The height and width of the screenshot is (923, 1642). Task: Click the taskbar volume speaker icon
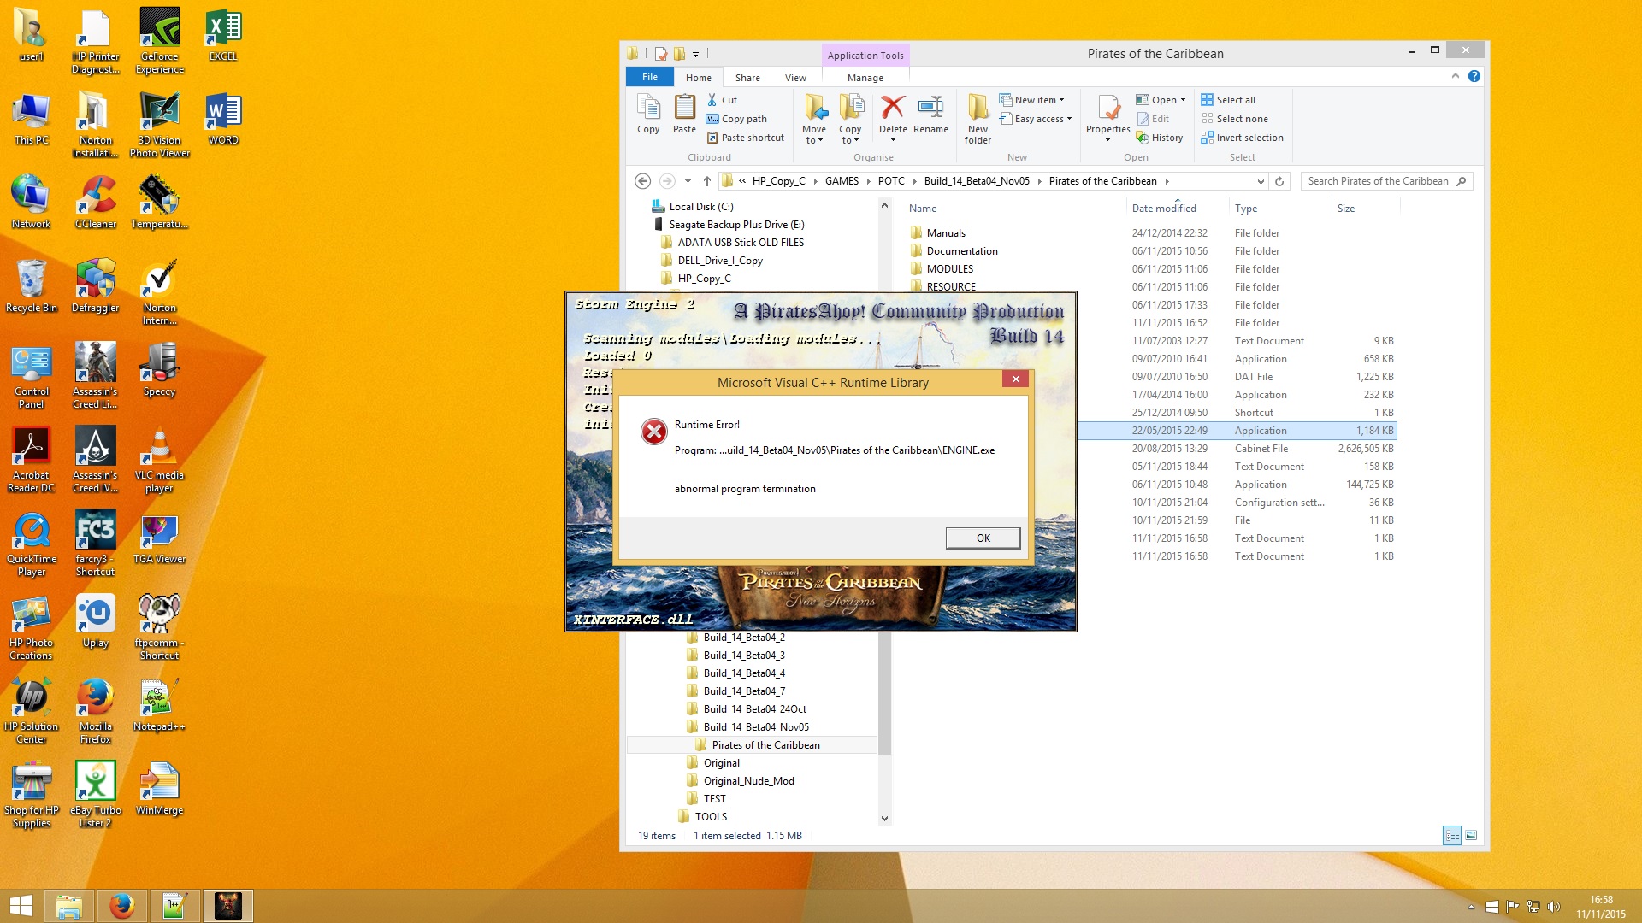tap(1553, 907)
